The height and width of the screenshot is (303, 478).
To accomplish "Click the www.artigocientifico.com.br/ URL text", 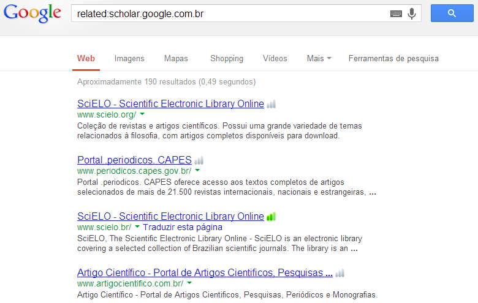I will [x=130, y=284].
